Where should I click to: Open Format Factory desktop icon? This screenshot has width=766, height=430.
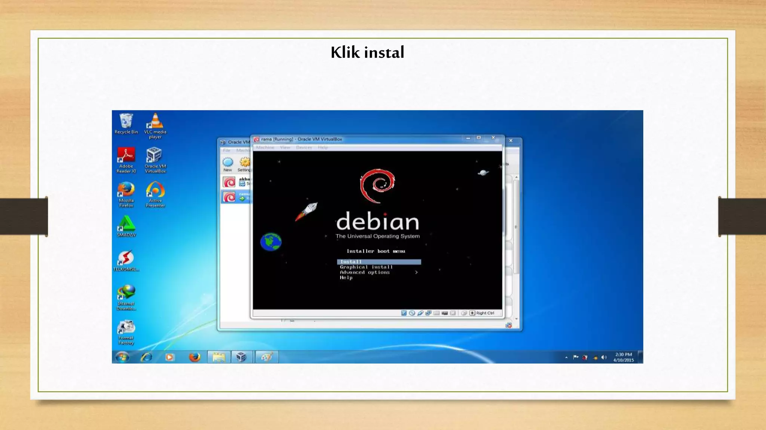pyautogui.click(x=126, y=332)
